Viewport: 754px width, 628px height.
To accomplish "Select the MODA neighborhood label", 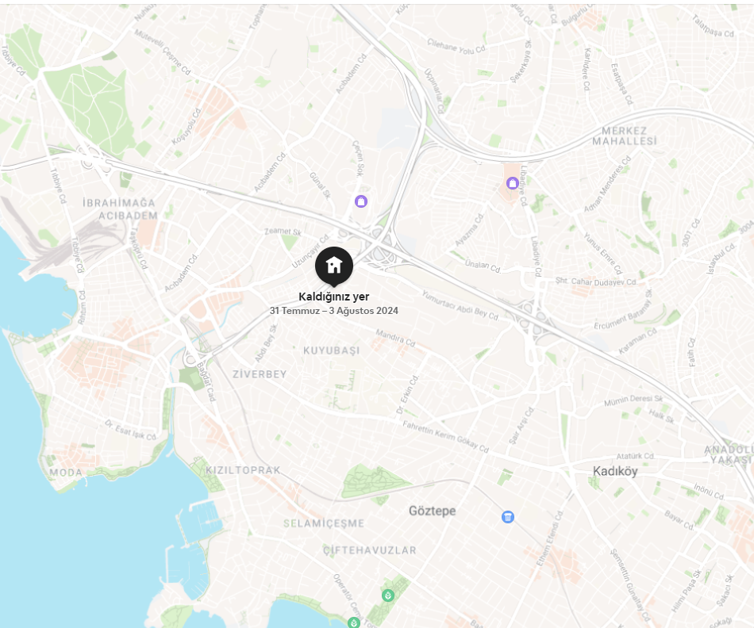I will 66,473.
